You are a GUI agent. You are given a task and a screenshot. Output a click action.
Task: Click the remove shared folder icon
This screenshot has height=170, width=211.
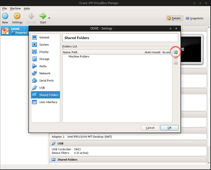176,63
